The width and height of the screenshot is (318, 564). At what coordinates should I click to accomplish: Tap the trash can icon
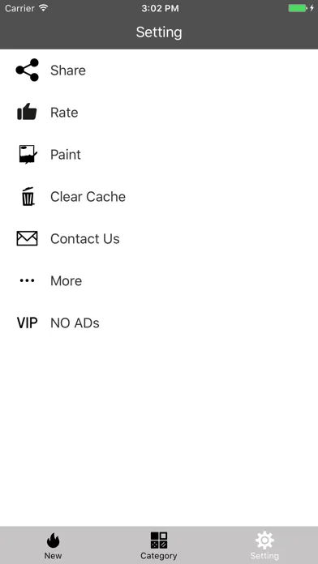coord(28,196)
